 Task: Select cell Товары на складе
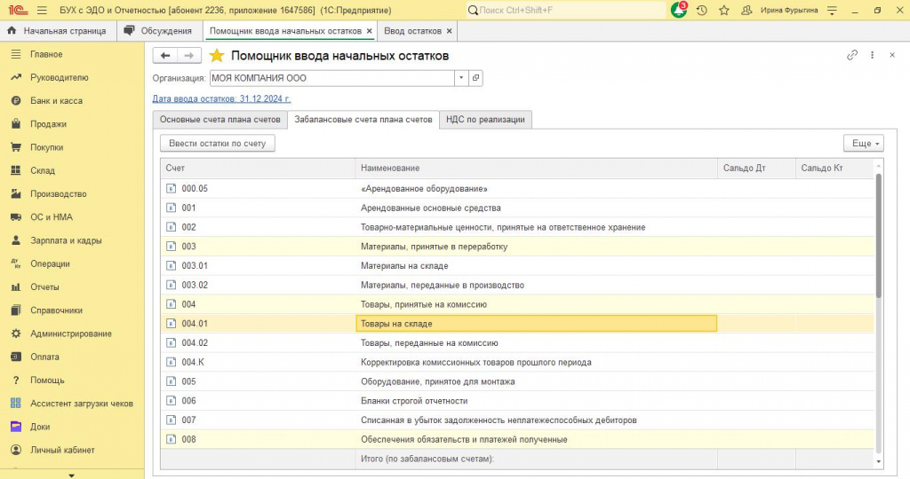[x=536, y=323]
